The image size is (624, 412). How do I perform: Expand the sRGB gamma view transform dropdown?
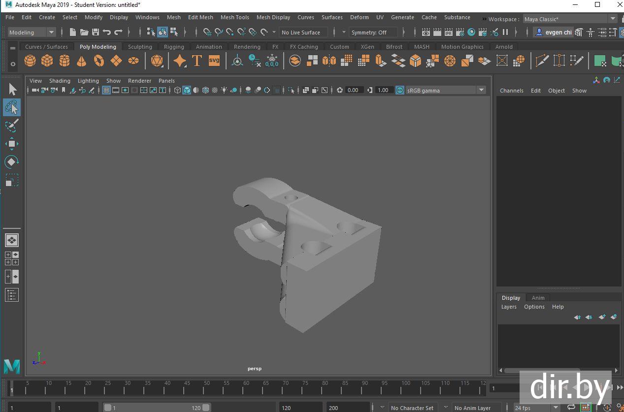tap(481, 90)
